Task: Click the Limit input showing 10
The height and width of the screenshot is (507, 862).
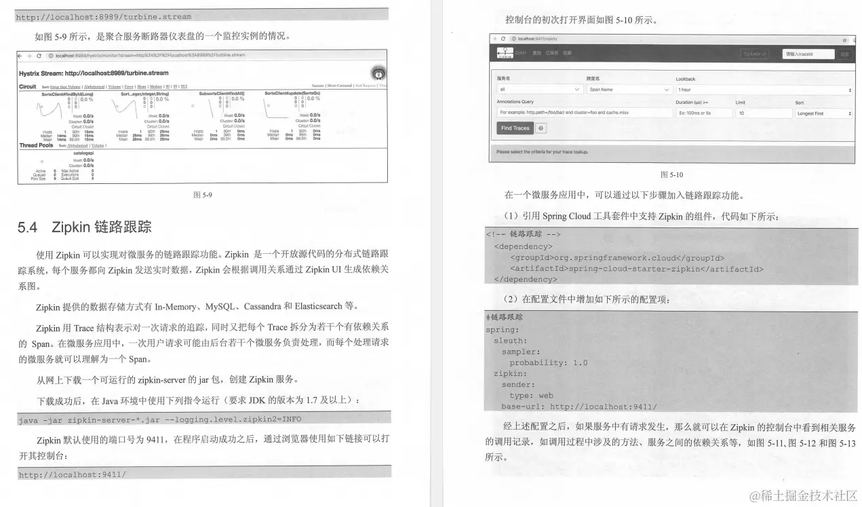Action: (763, 113)
